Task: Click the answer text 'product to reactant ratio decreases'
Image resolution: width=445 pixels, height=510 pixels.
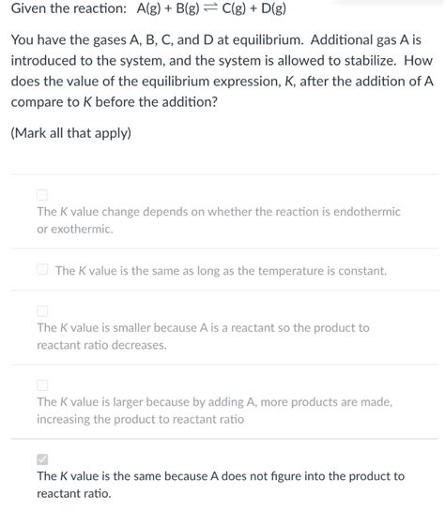Action: click(204, 337)
